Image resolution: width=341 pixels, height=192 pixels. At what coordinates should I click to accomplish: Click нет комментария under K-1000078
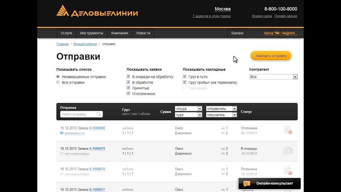[77, 174]
